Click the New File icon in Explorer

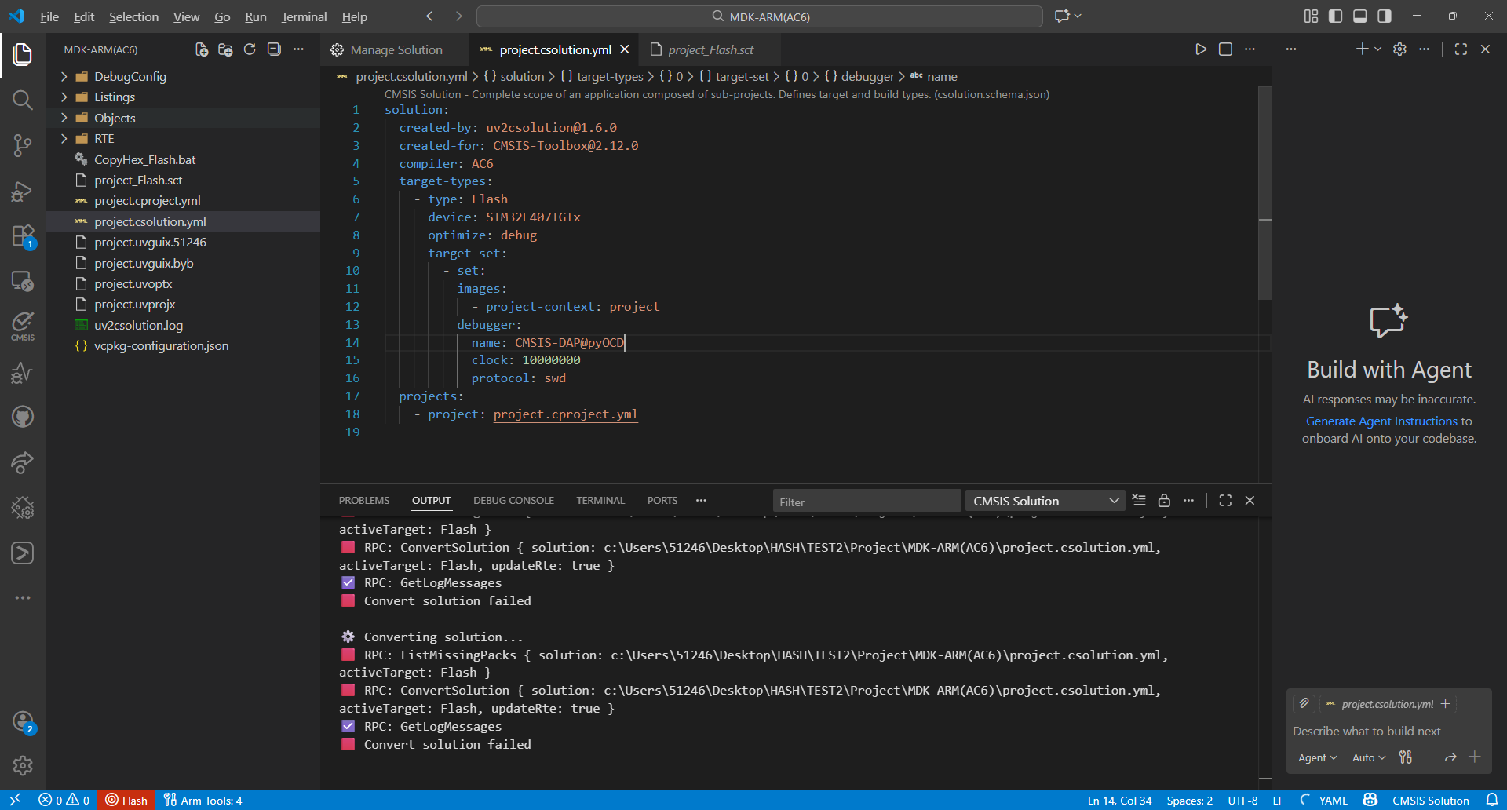click(202, 49)
